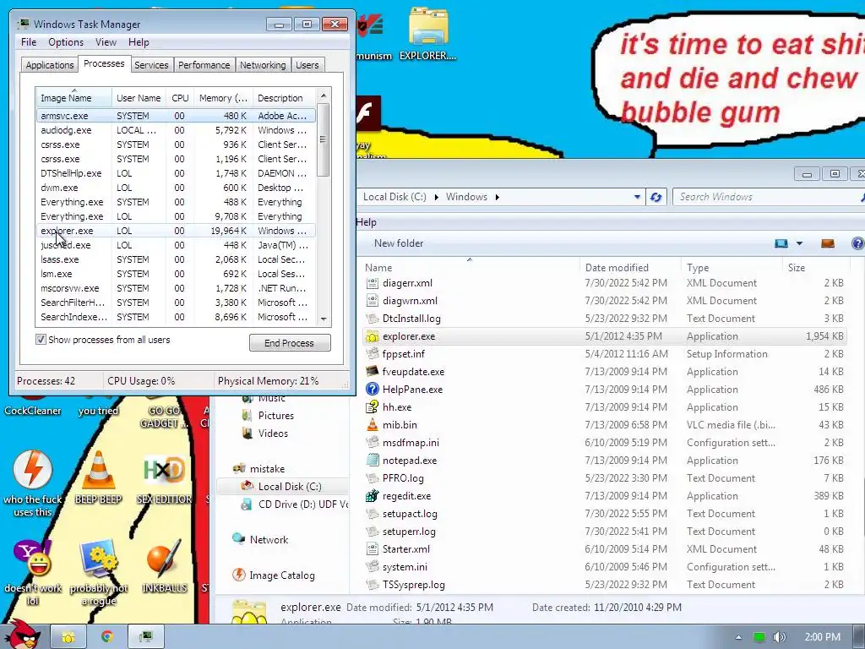Switch to the Performance tab
This screenshot has width=865, height=649.
pos(204,65)
